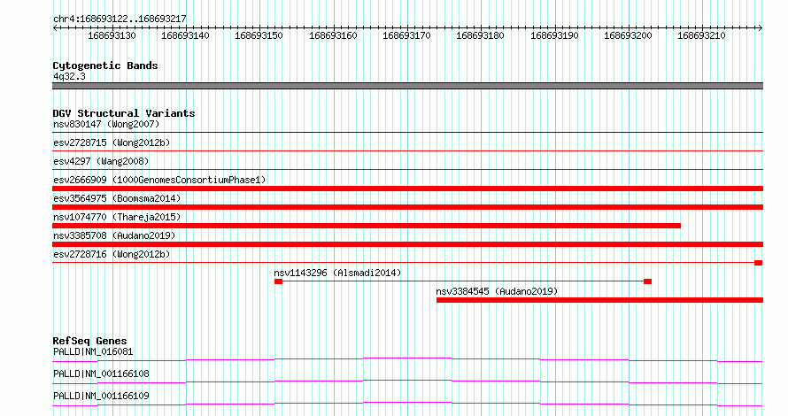Click the red bar under nsv3384545
This screenshot has width=788, height=416.
(599, 300)
